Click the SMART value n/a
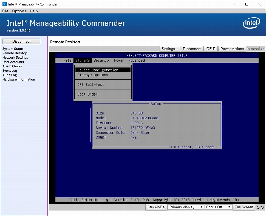Image resolution: width=266 pixels, height=216 pixels. (134, 137)
